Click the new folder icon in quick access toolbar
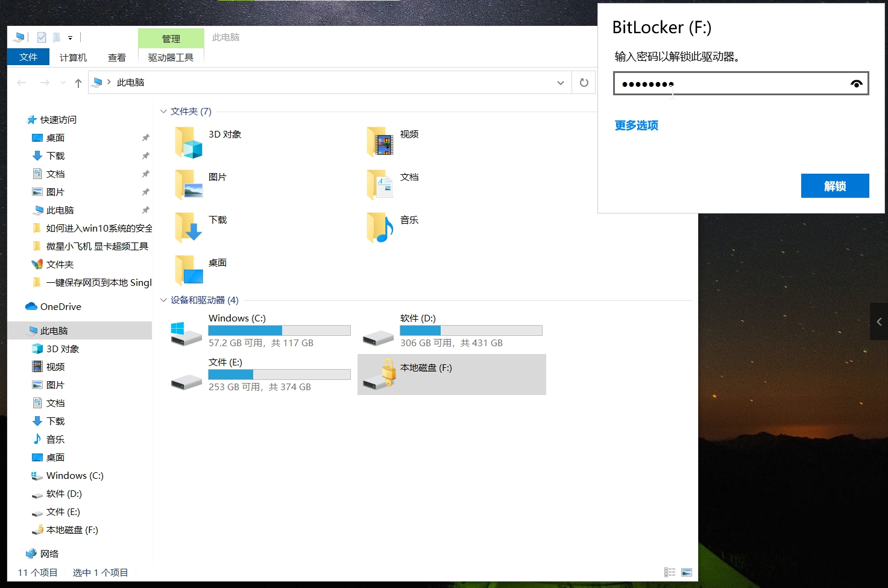This screenshot has height=588, width=888. pyautogui.click(x=56, y=37)
